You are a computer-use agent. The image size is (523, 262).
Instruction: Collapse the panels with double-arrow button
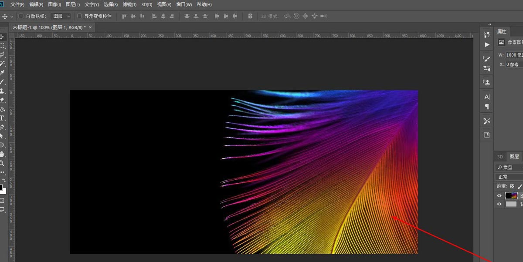489,24
